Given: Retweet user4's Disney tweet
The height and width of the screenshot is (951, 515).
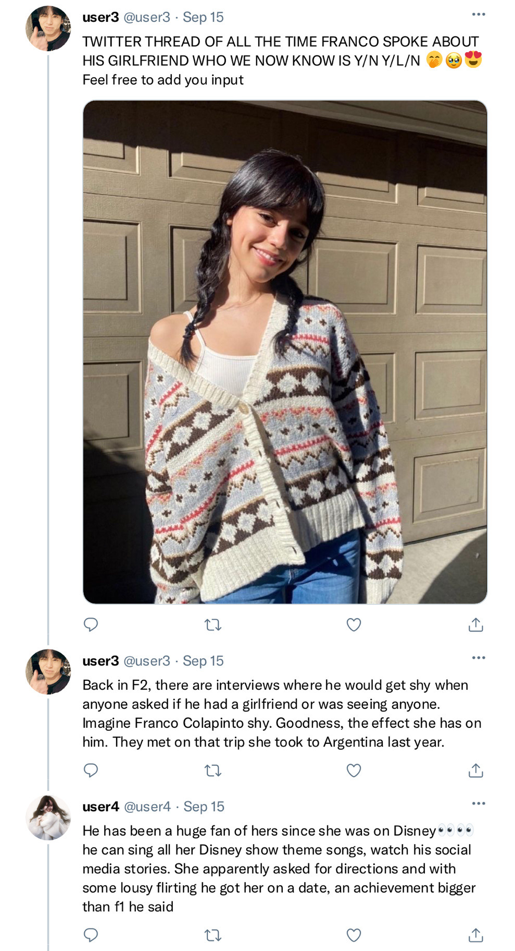Looking at the screenshot, I should tap(213, 935).
